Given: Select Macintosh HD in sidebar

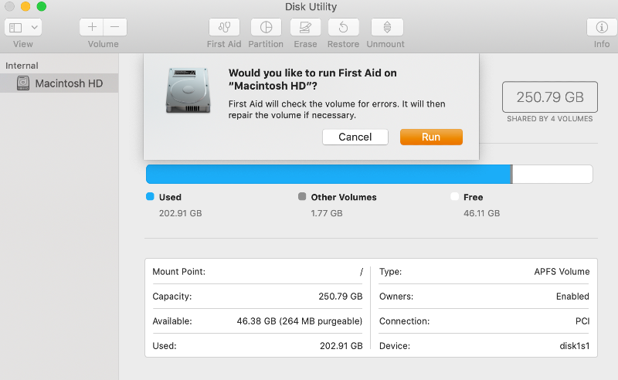Looking at the screenshot, I should 59,83.
